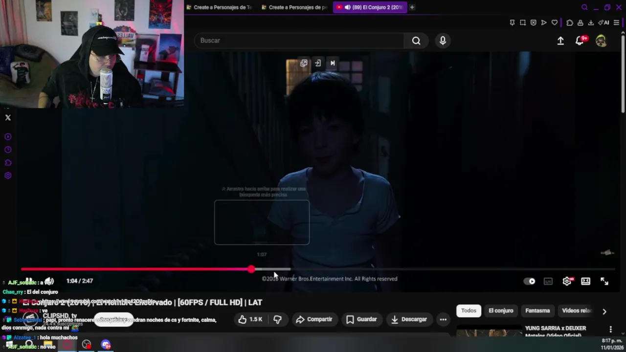Click the detach video arrow icon
The image size is (626, 352).
pos(318,63)
